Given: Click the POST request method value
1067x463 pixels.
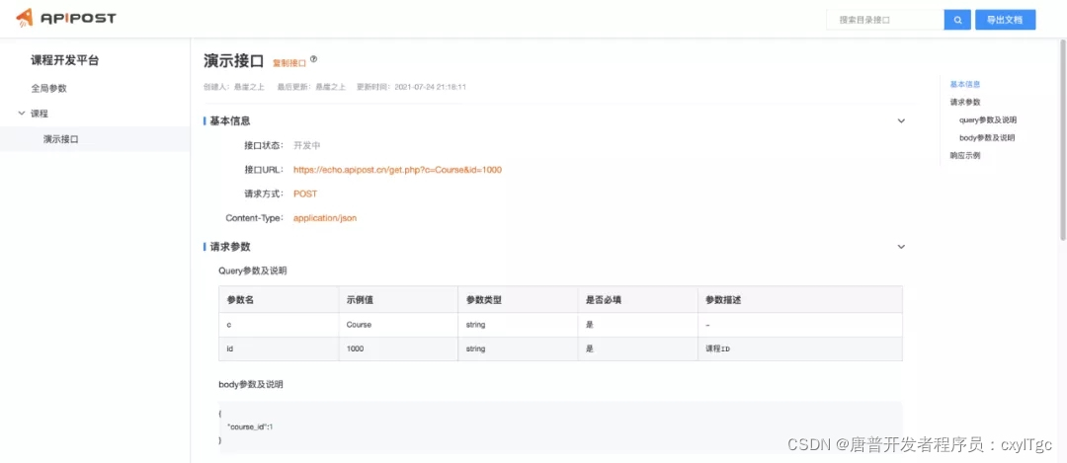Looking at the screenshot, I should tap(305, 193).
